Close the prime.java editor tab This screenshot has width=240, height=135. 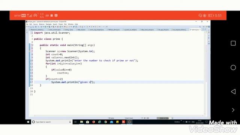(x=200, y=30)
